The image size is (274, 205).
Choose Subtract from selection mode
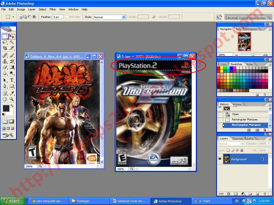click(x=29, y=17)
